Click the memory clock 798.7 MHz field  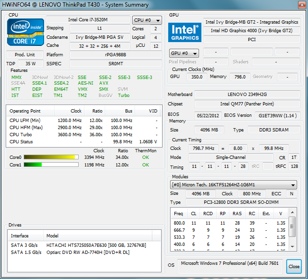203,148
